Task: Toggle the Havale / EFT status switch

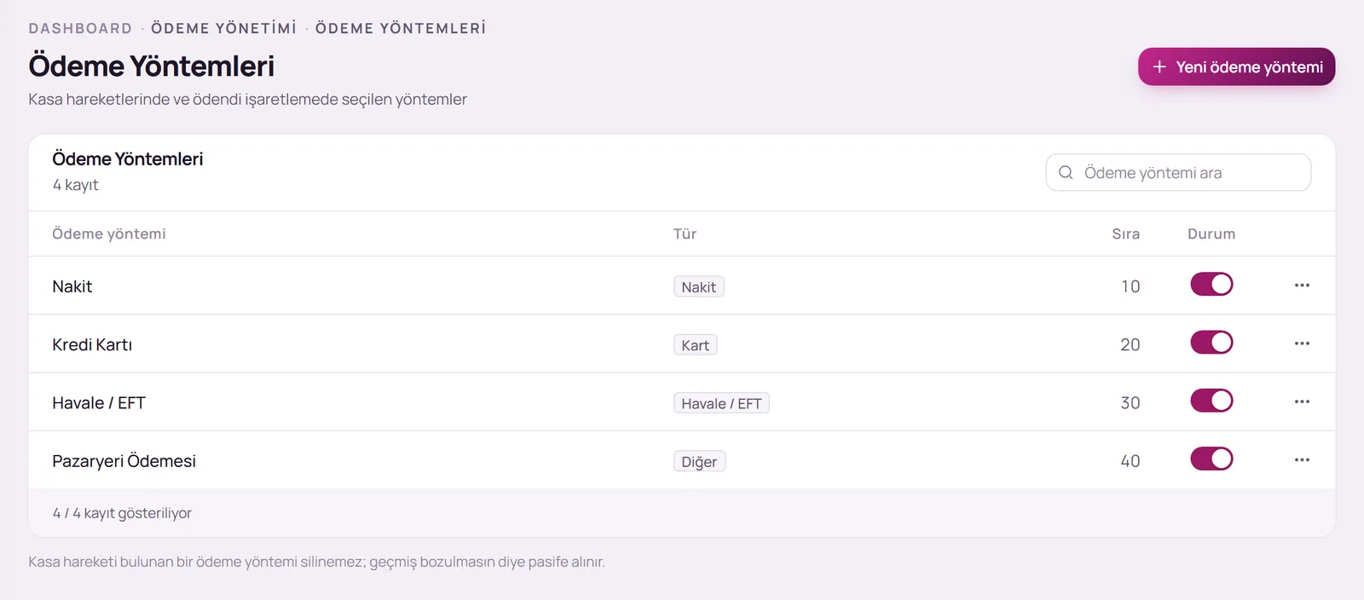Action: click(x=1211, y=401)
